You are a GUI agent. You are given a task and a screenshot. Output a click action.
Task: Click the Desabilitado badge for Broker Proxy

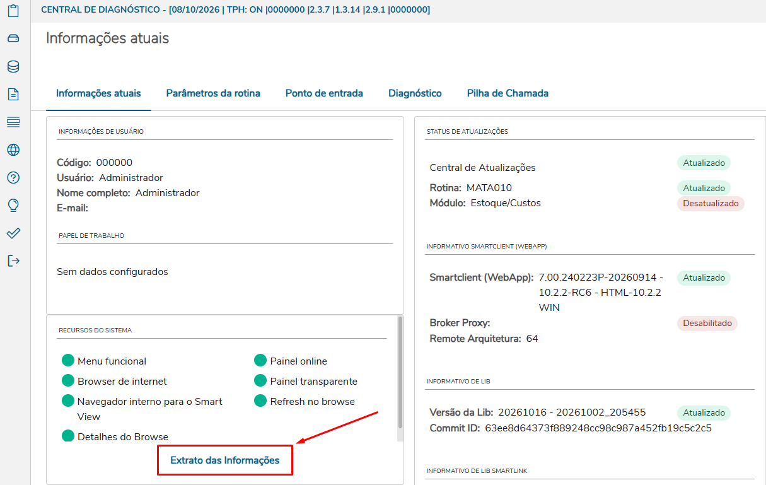coord(707,323)
